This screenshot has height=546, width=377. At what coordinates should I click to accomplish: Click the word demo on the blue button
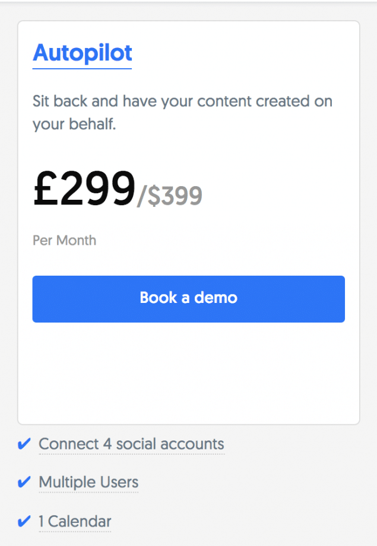coord(216,298)
